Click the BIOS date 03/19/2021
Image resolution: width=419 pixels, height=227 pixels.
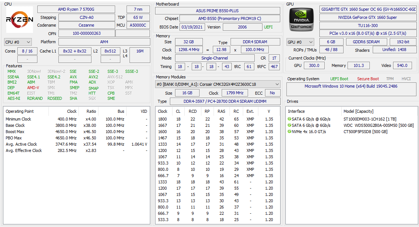click(x=192, y=27)
